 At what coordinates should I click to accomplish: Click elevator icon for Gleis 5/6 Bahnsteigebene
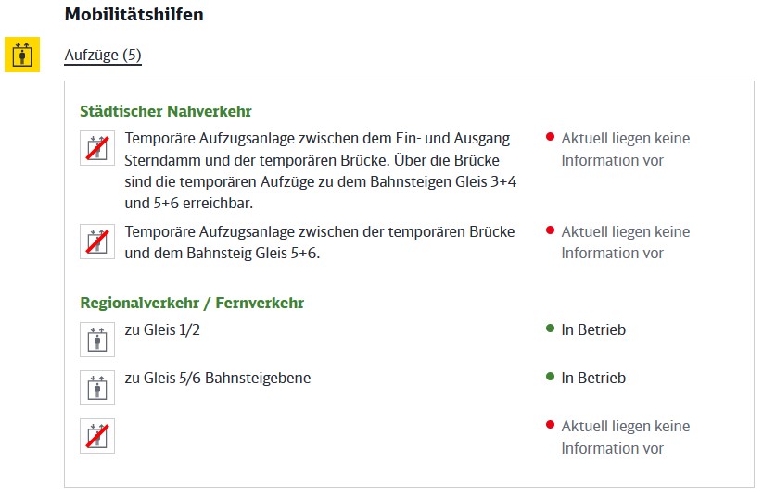coord(97,388)
